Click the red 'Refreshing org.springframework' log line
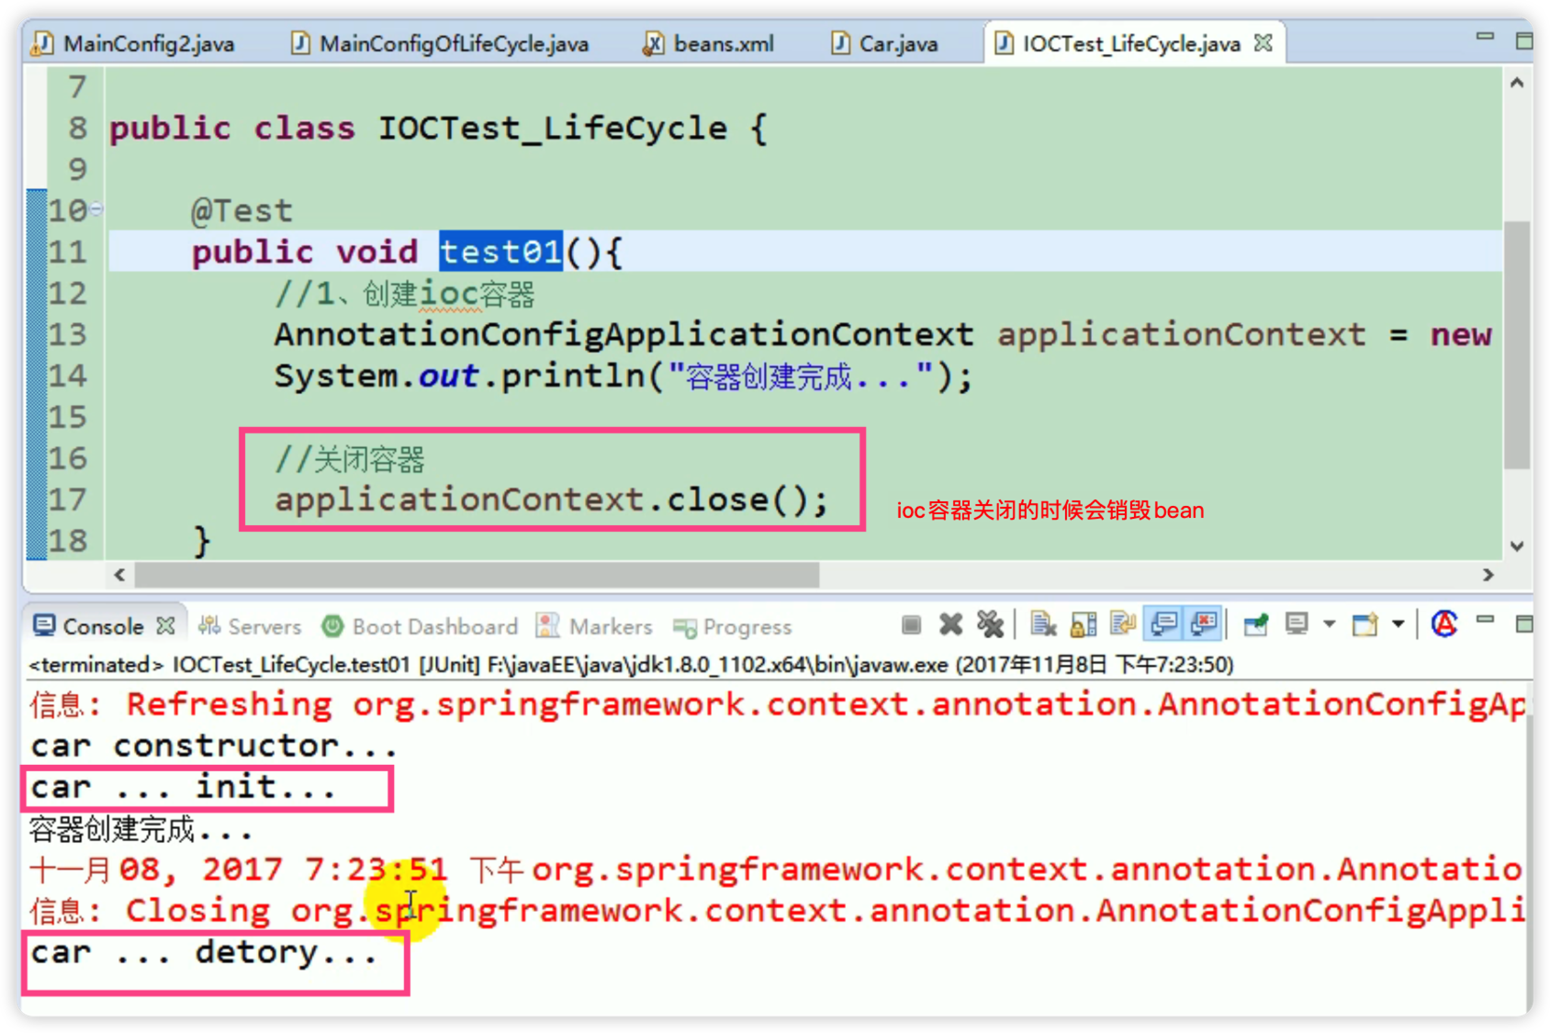 click(777, 704)
